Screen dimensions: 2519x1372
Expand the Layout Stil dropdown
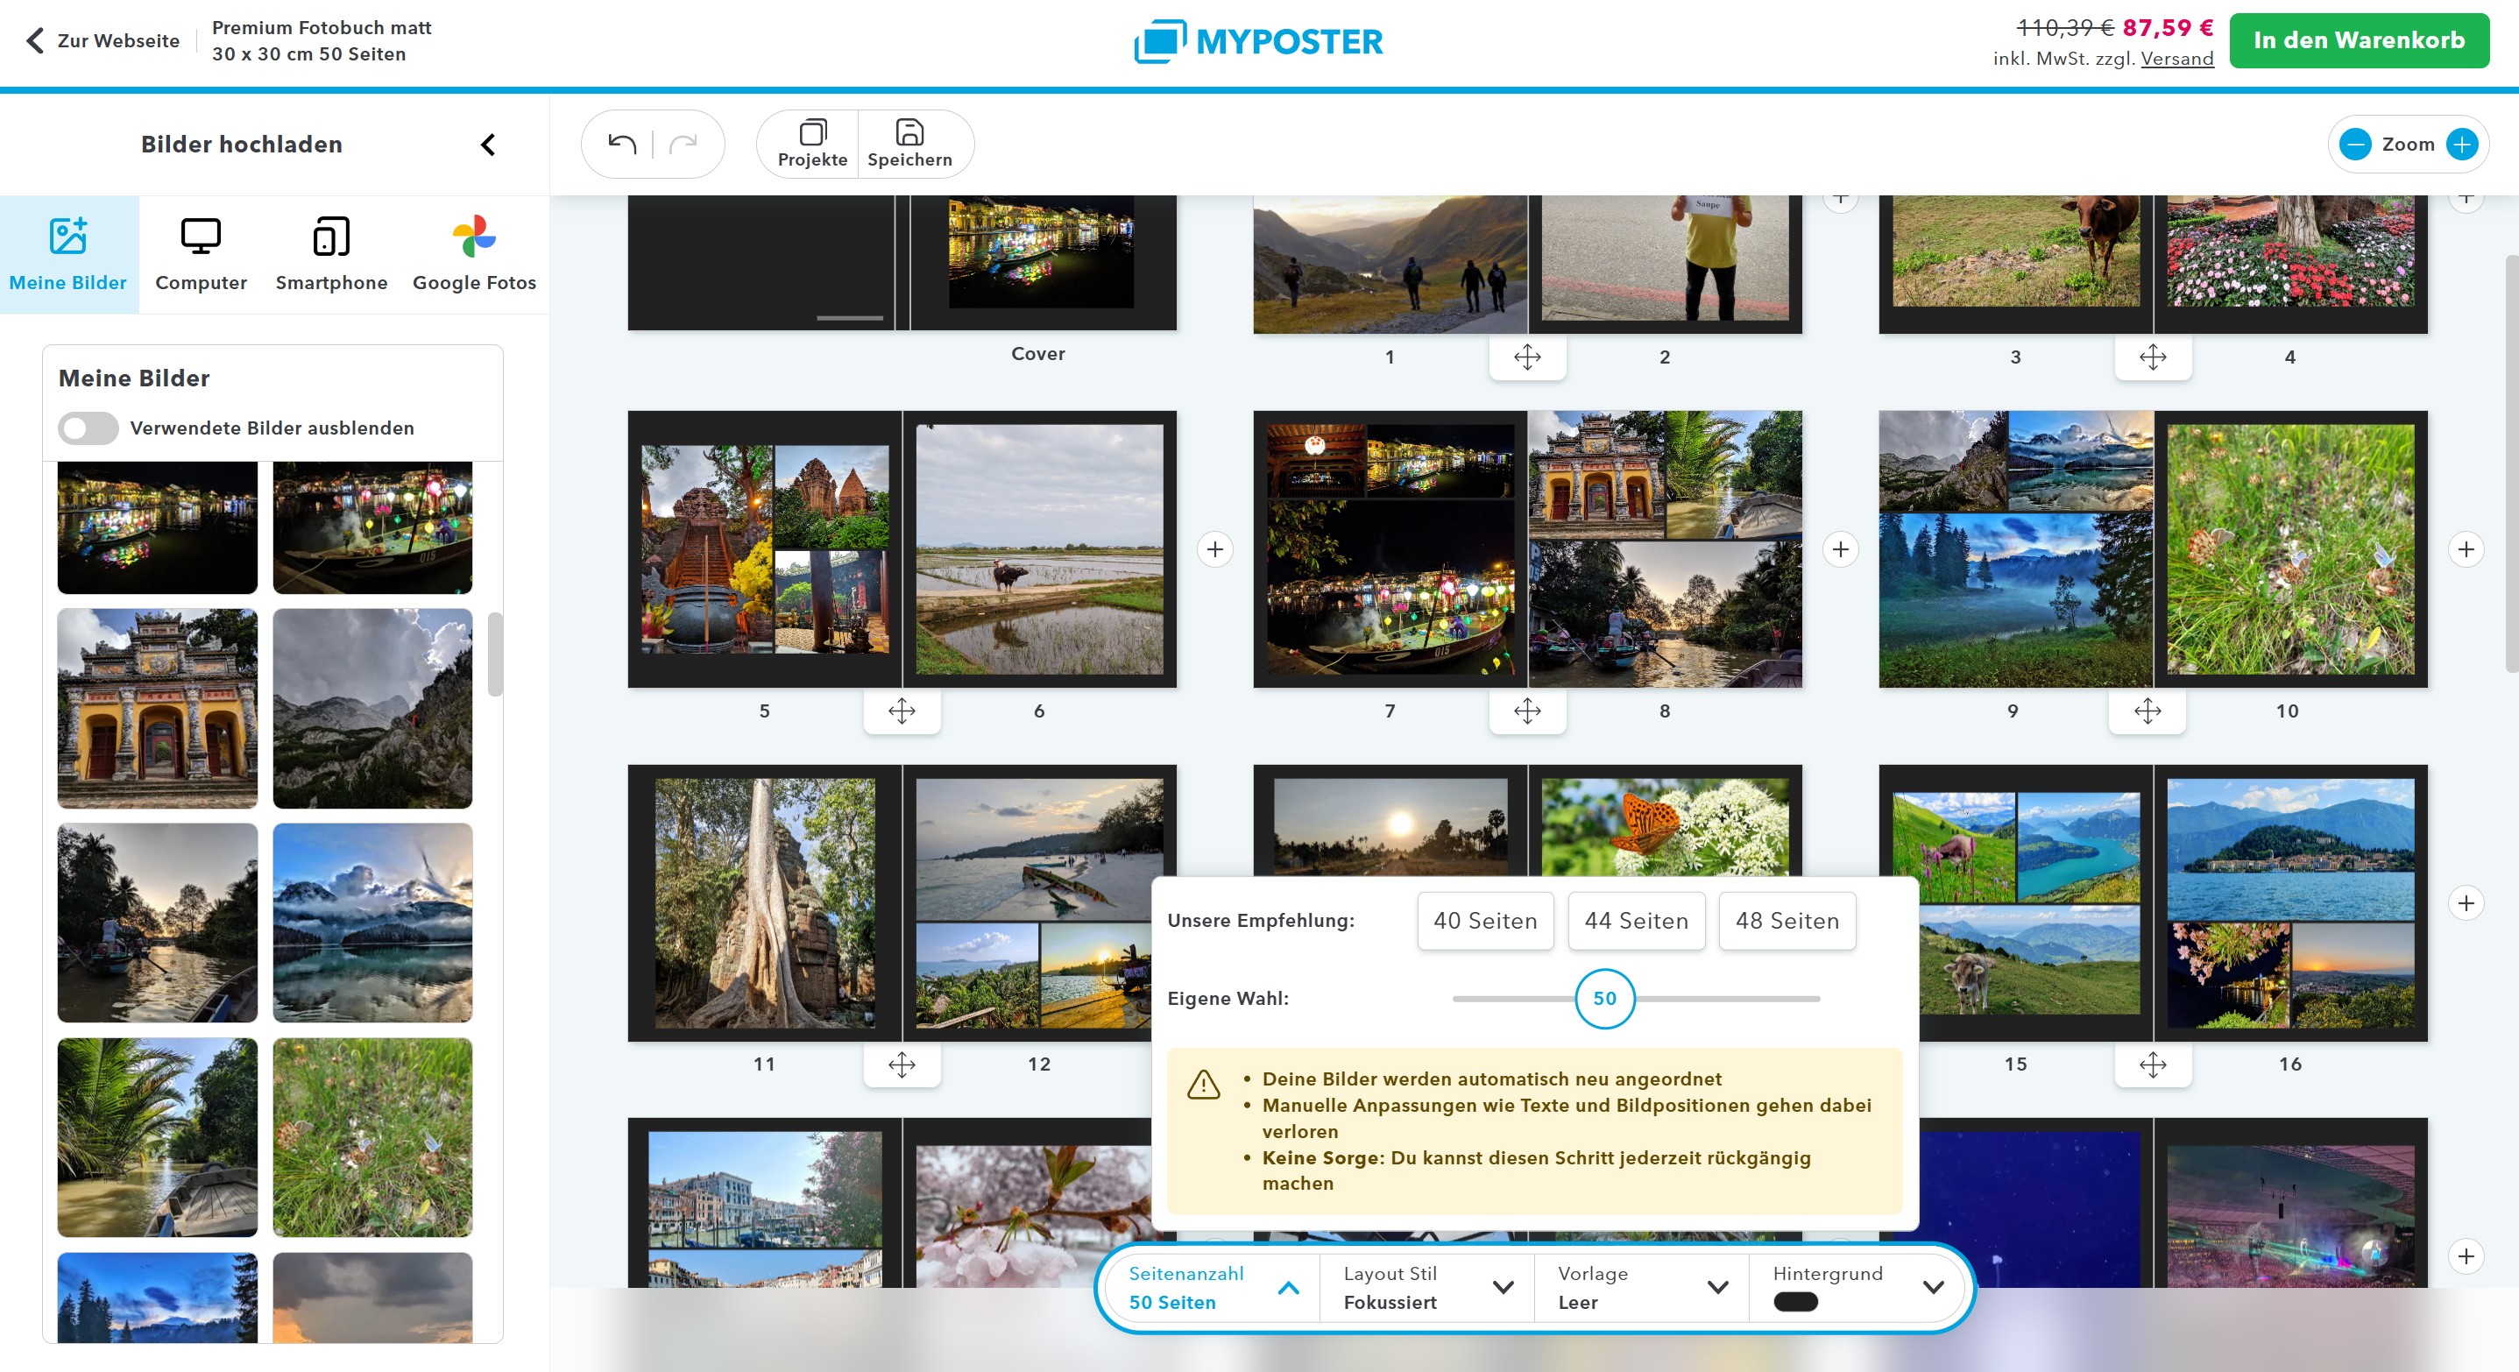(x=1503, y=1288)
